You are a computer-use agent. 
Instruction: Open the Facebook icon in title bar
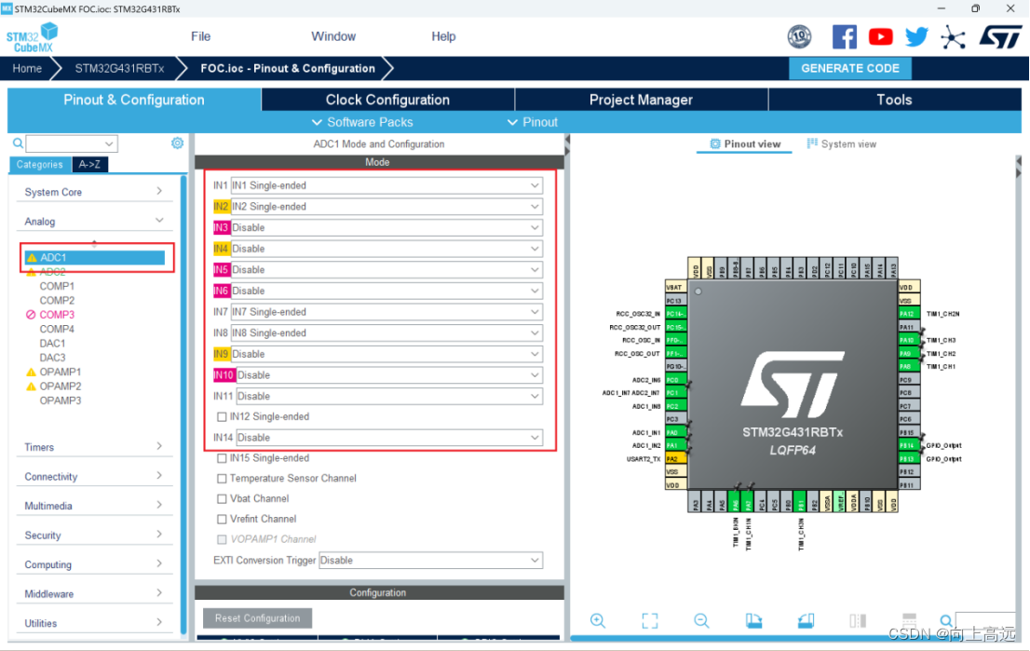coord(844,36)
